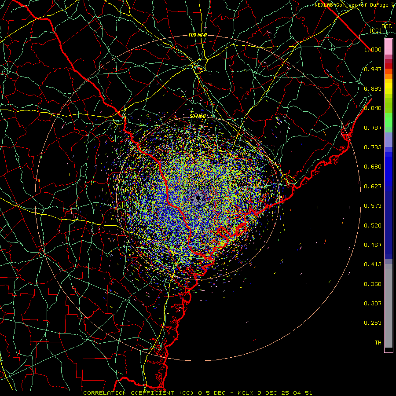396x396 pixels.
Task: Click the 0.520 scale value
Action: (373, 226)
